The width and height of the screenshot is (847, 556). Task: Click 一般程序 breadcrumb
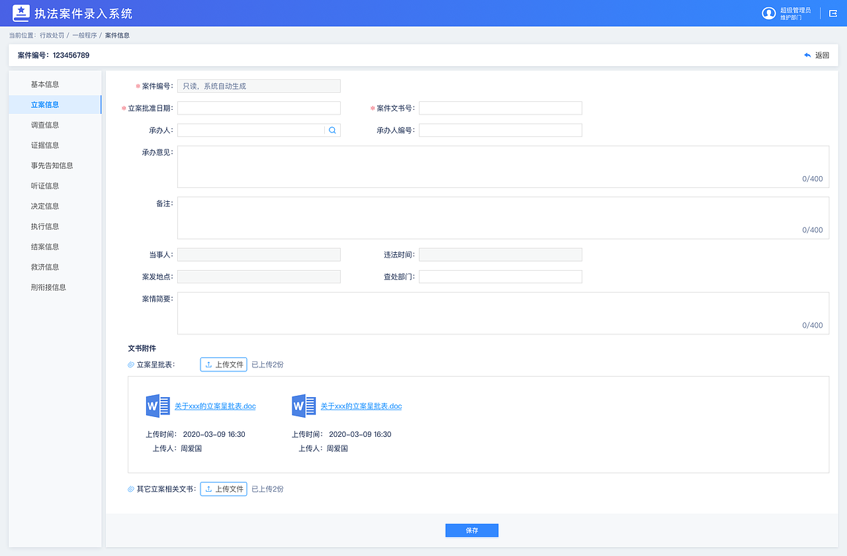pyautogui.click(x=85, y=35)
